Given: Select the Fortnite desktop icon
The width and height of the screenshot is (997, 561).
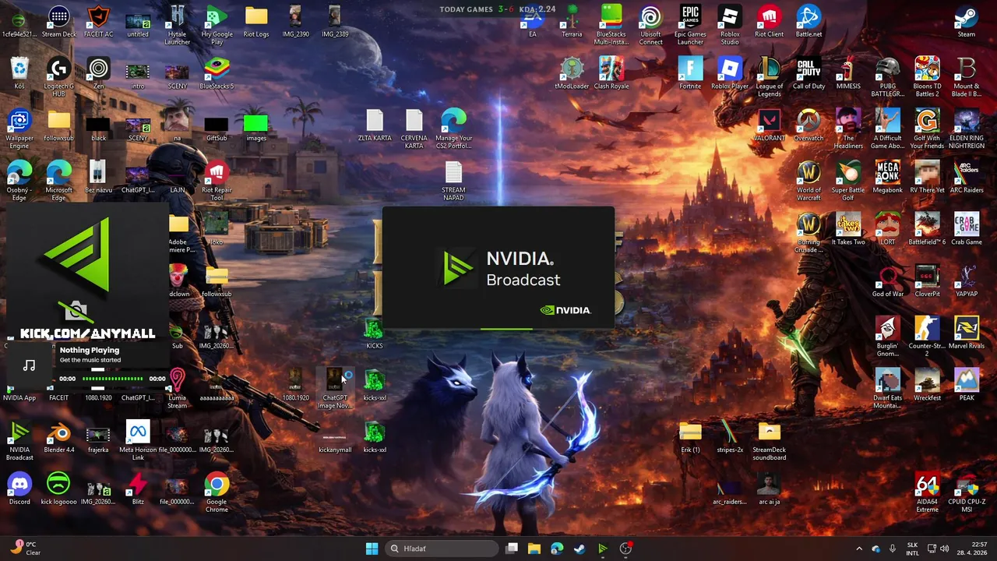Looking at the screenshot, I should click(x=690, y=74).
